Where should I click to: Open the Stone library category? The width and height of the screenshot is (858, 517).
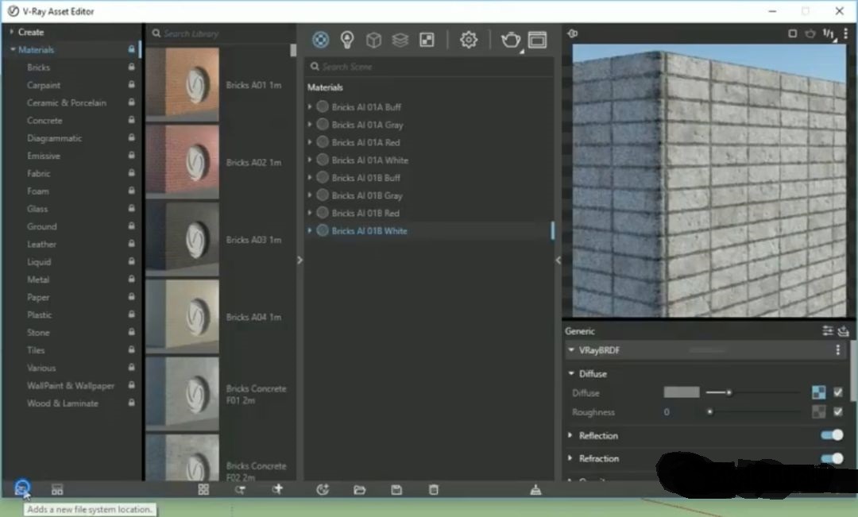[x=38, y=333]
